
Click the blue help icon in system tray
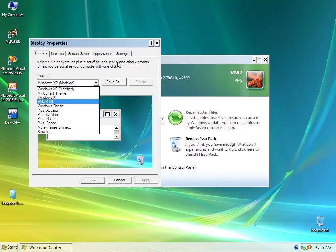tap(296, 247)
